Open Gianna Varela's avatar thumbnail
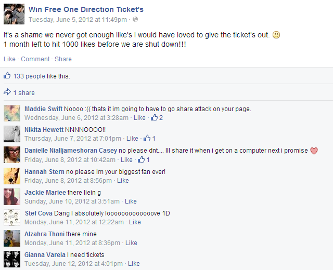 (x=12, y=259)
